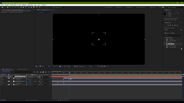This screenshot has height=103, width=184.
Task: Open the viewer magnification 50% dropdown
Action: [x=45, y=66]
